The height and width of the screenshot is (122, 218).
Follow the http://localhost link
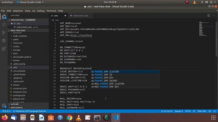tap(81, 35)
